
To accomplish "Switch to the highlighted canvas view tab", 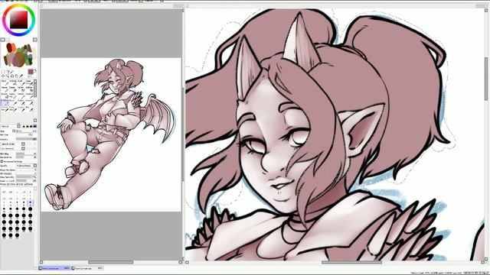I will coord(54,268).
